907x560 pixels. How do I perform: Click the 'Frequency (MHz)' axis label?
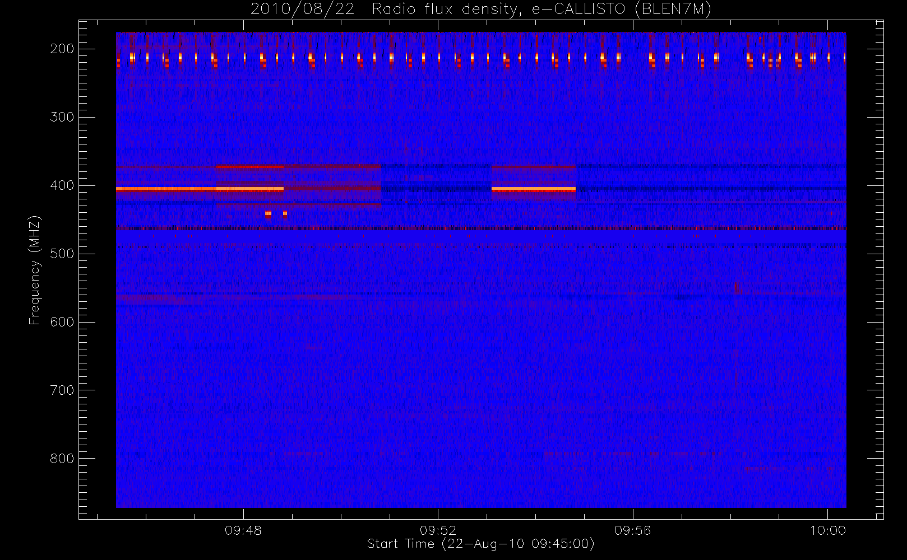[x=35, y=270]
